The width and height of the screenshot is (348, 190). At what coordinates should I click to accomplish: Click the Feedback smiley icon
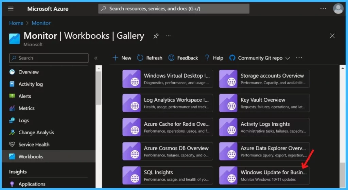171,58
